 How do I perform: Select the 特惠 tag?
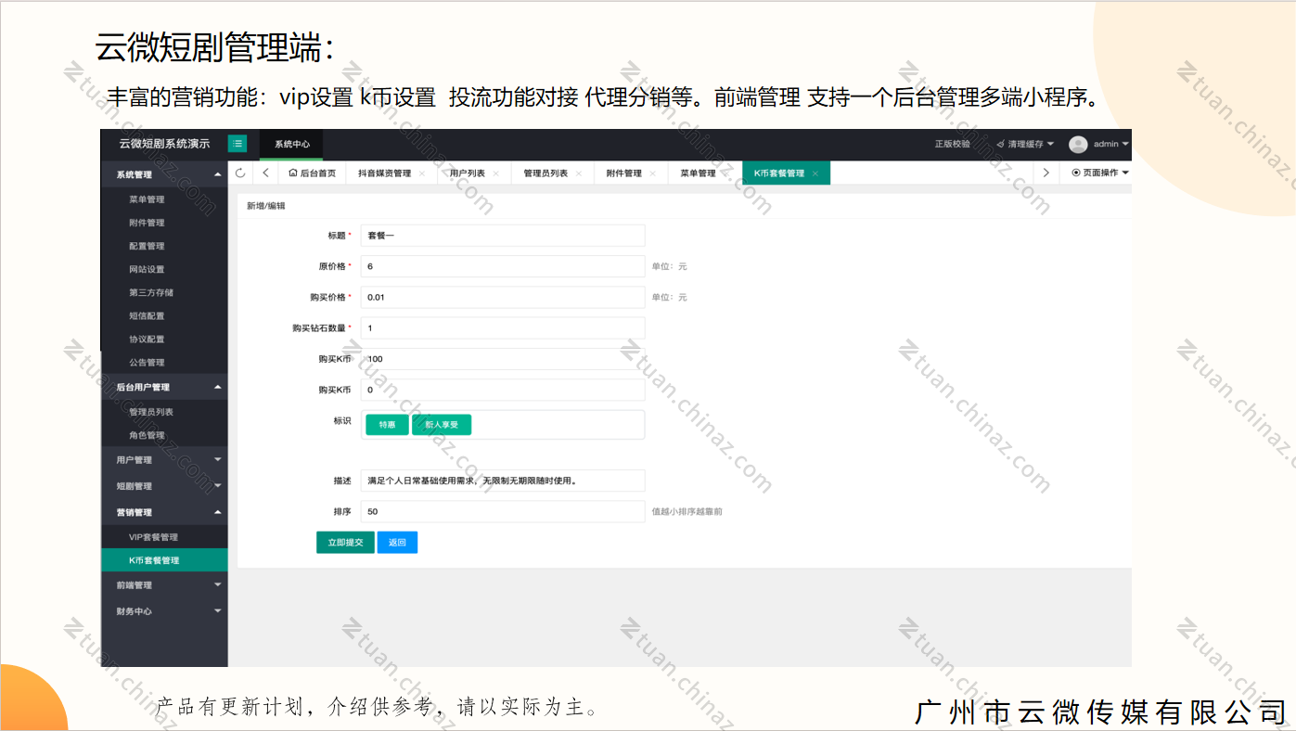(387, 425)
